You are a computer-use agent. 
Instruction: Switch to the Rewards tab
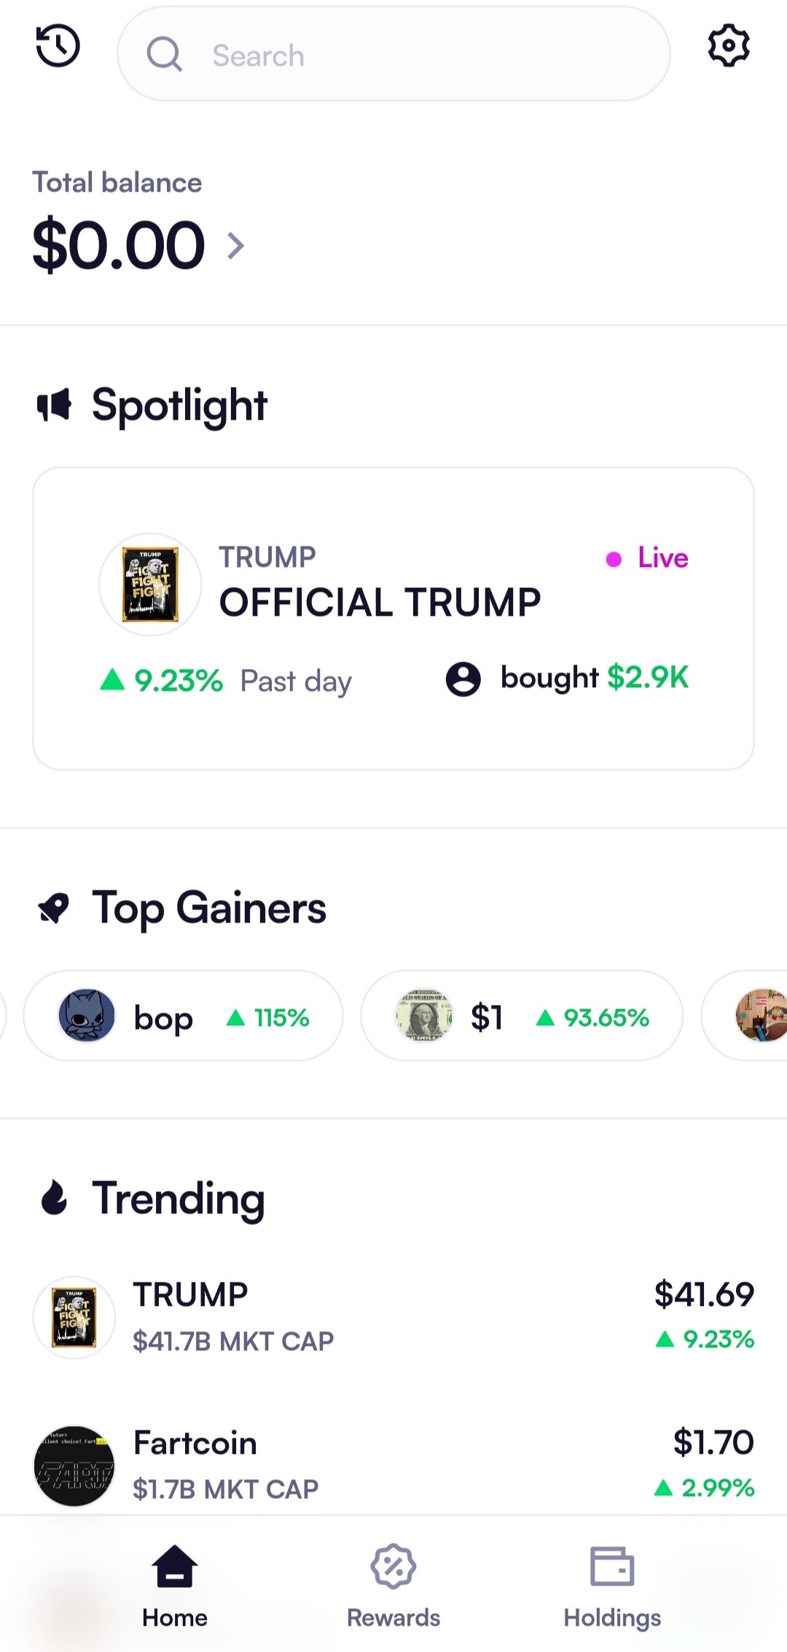[393, 1586]
